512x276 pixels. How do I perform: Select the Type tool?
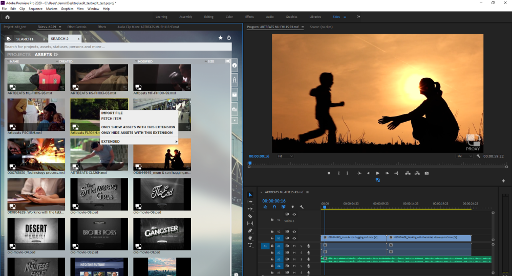250,245
